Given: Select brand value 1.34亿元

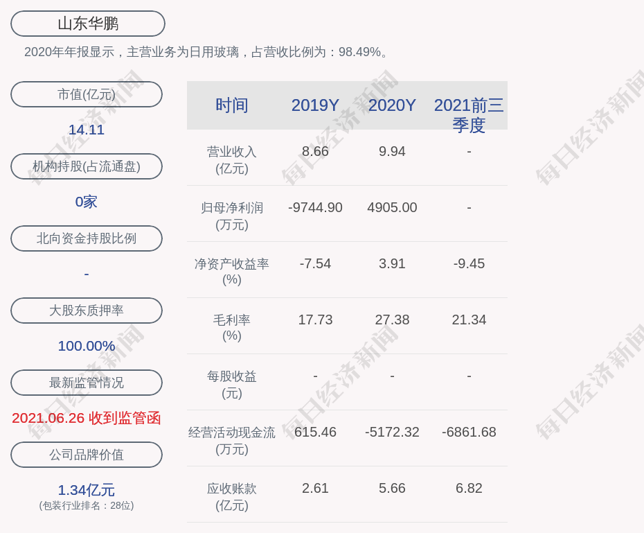Looking at the screenshot, I should 87,490.
